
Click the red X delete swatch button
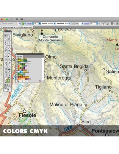40,81
